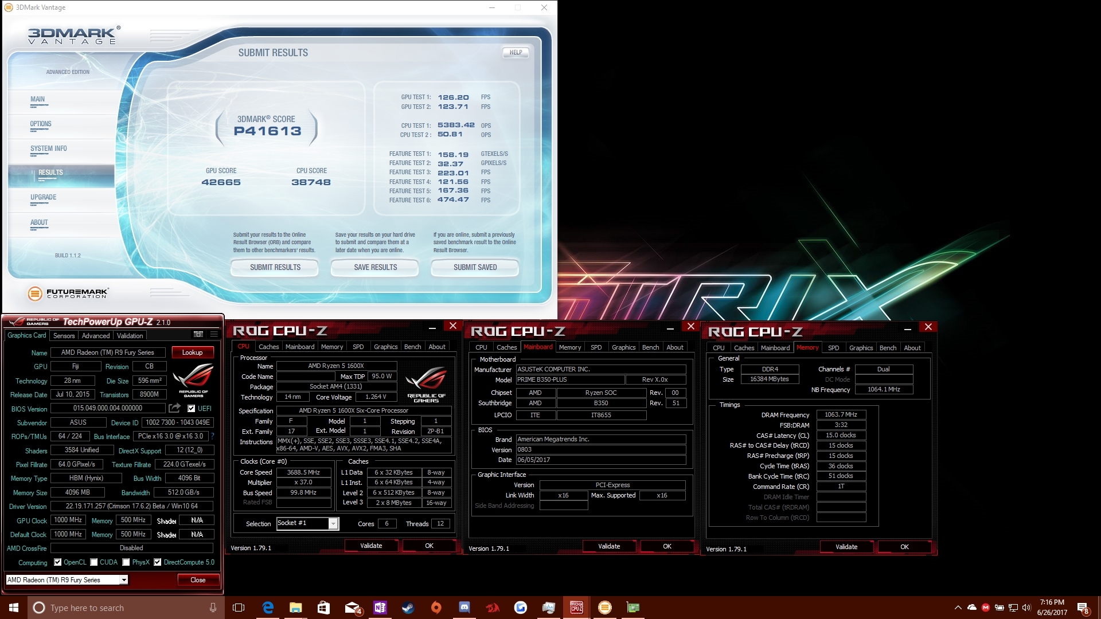Click the SAVE RESULTS button

(x=375, y=268)
